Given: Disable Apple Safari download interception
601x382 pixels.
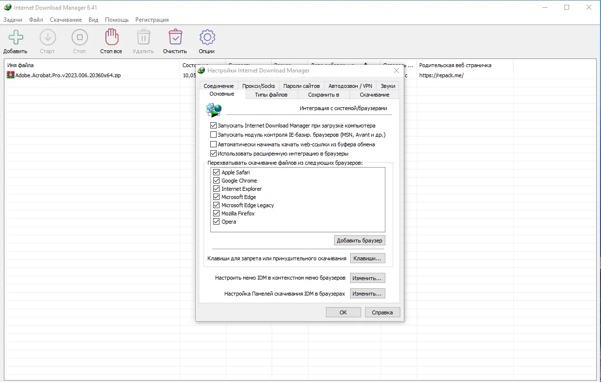Looking at the screenshot, I should tap(216, 172).
